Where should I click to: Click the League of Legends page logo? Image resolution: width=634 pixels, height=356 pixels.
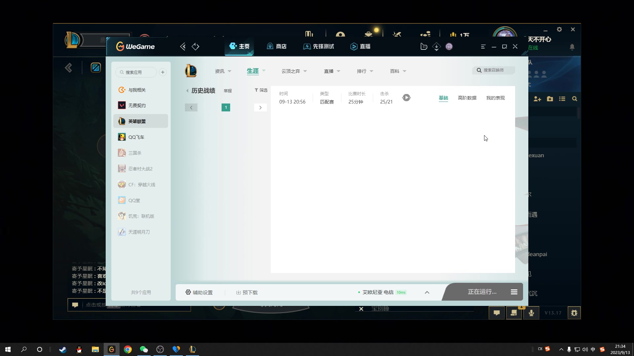(191, 71)
